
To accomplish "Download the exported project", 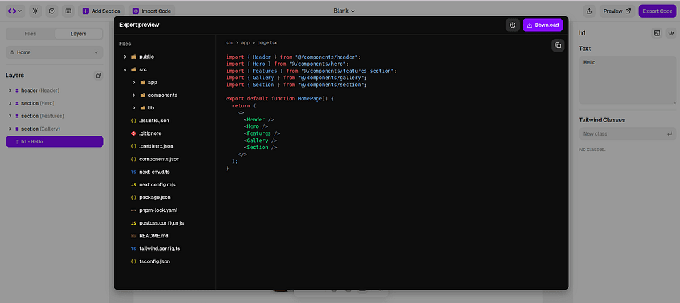I will (x=542, y=25).
